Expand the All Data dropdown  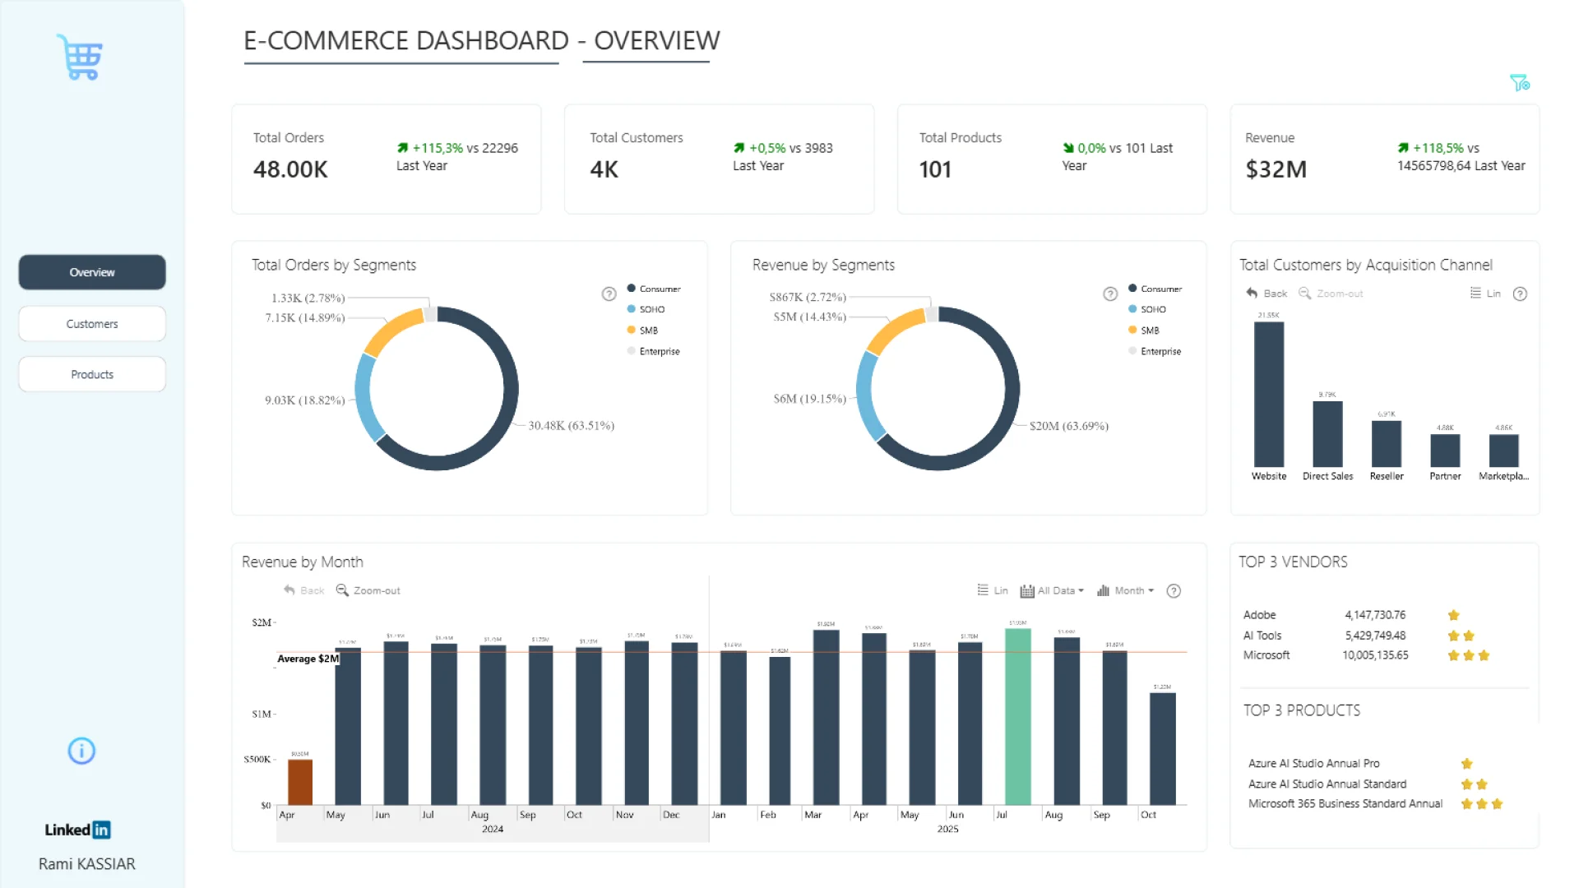tap(1053, 591)
